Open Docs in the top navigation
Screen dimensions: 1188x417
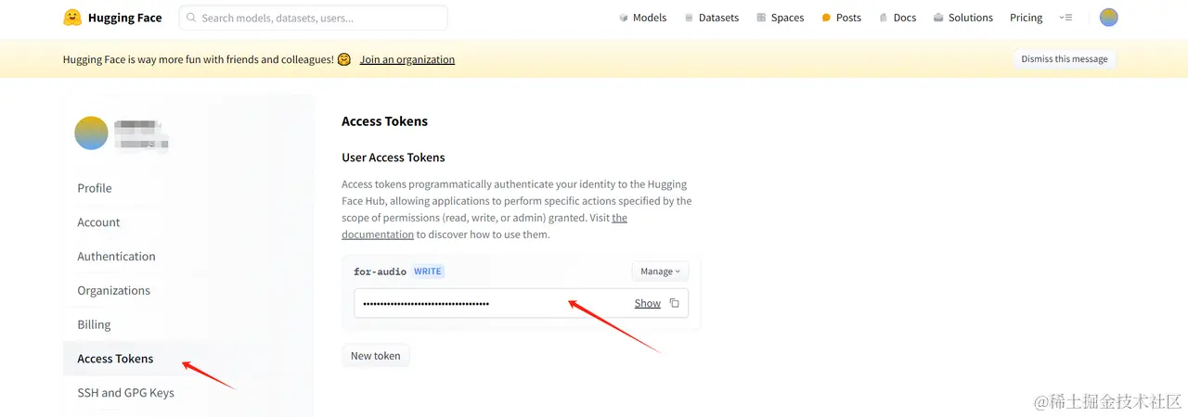pos(898,18)
